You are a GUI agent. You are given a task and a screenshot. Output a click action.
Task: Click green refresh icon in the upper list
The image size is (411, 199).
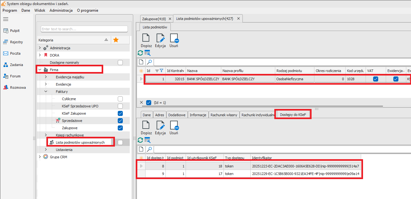[140, 53]
